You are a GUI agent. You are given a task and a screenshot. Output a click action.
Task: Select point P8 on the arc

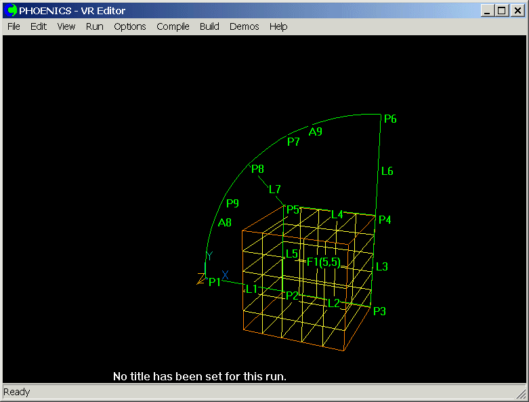[x=257, y=169]
